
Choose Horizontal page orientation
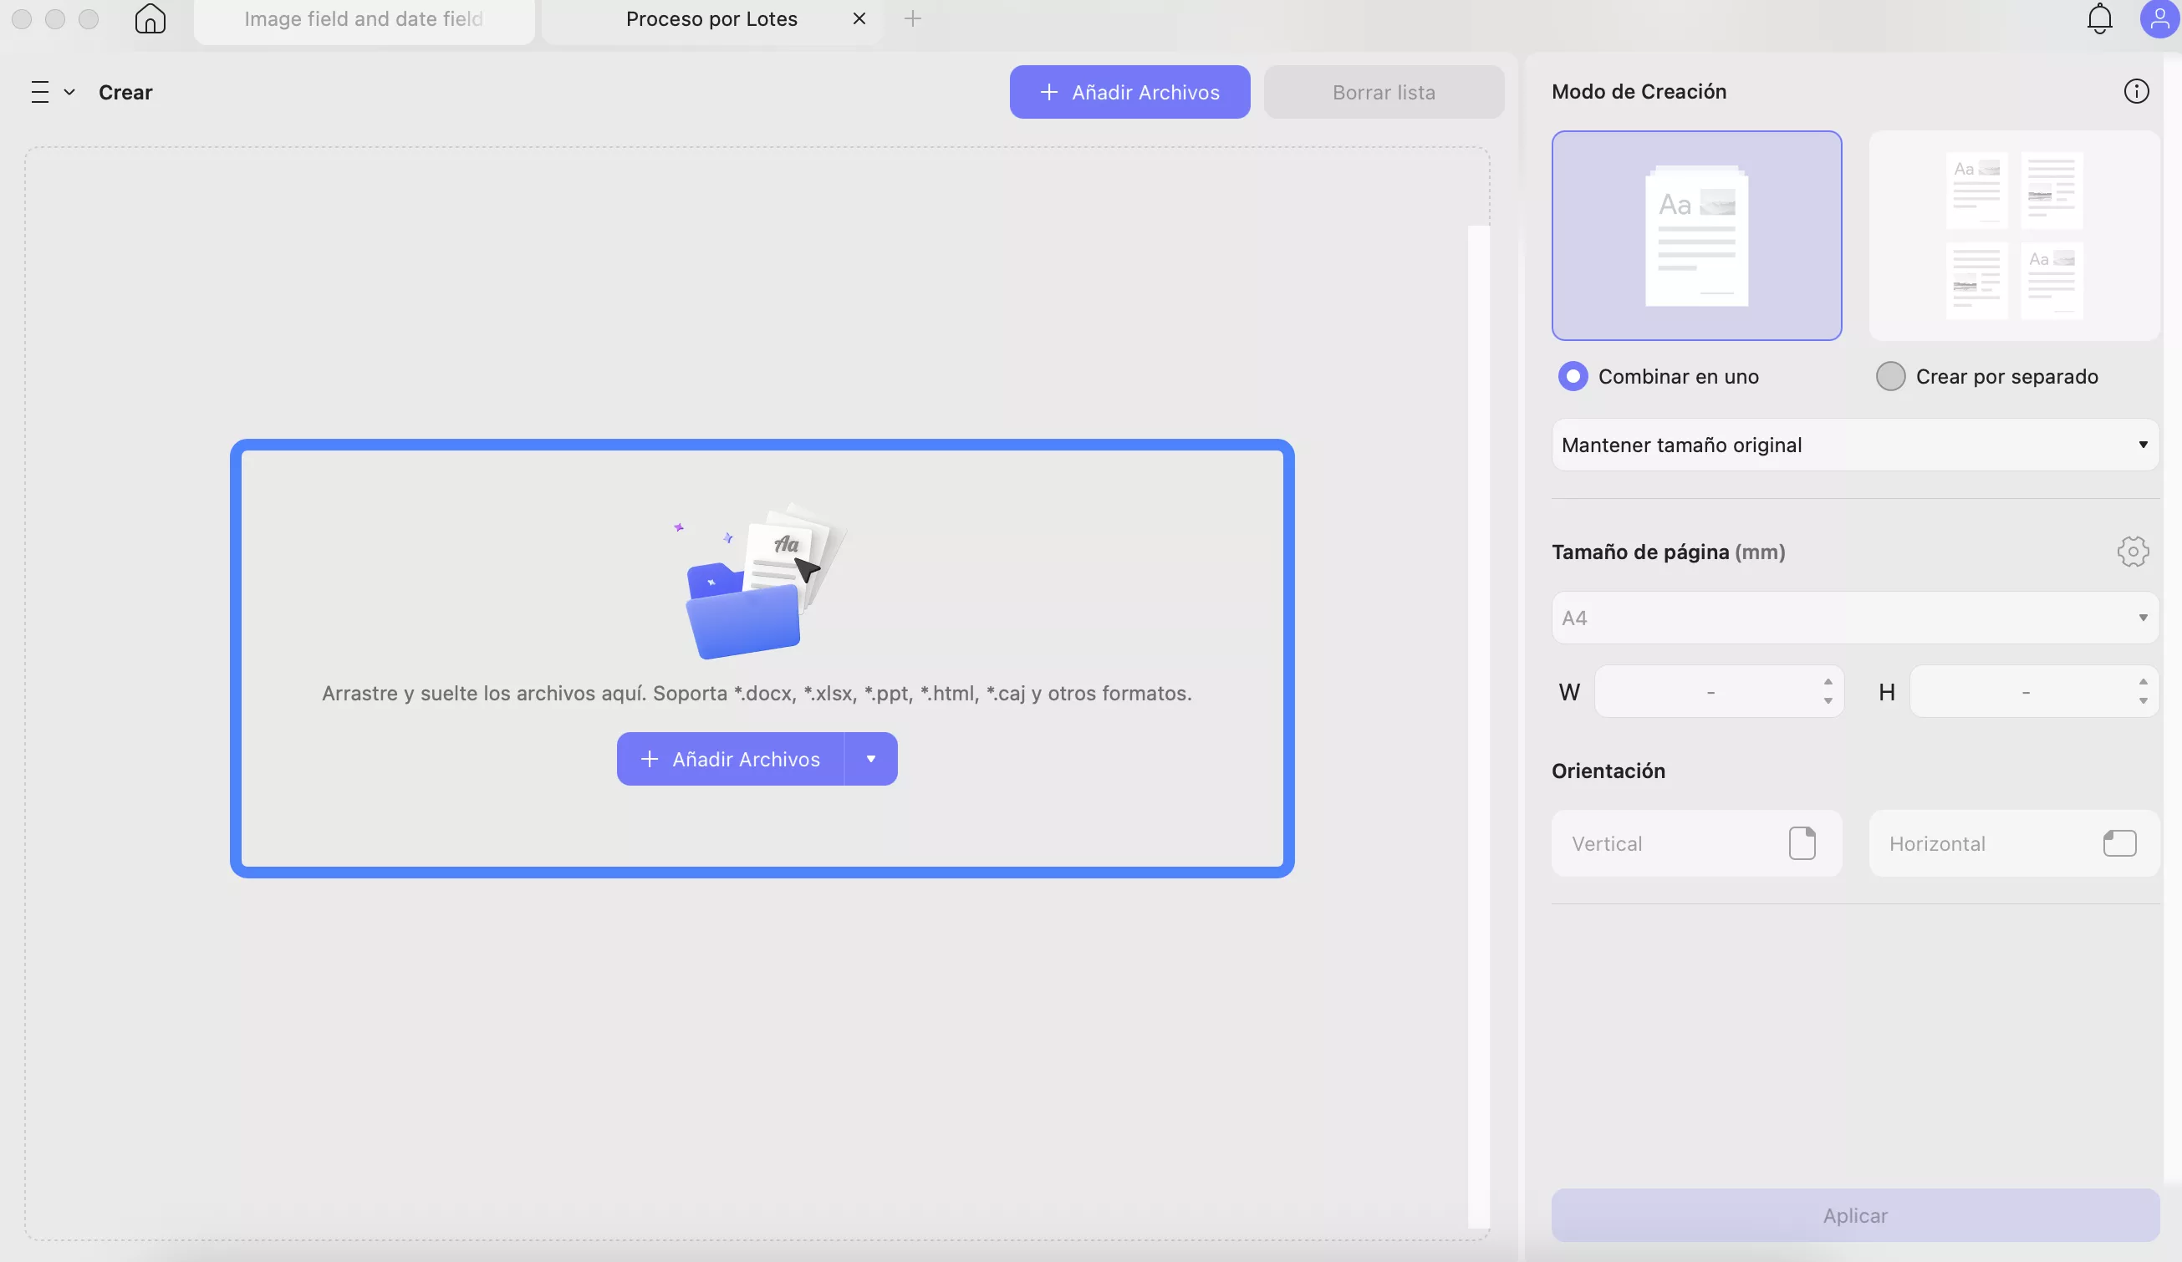coord(2013,843)
